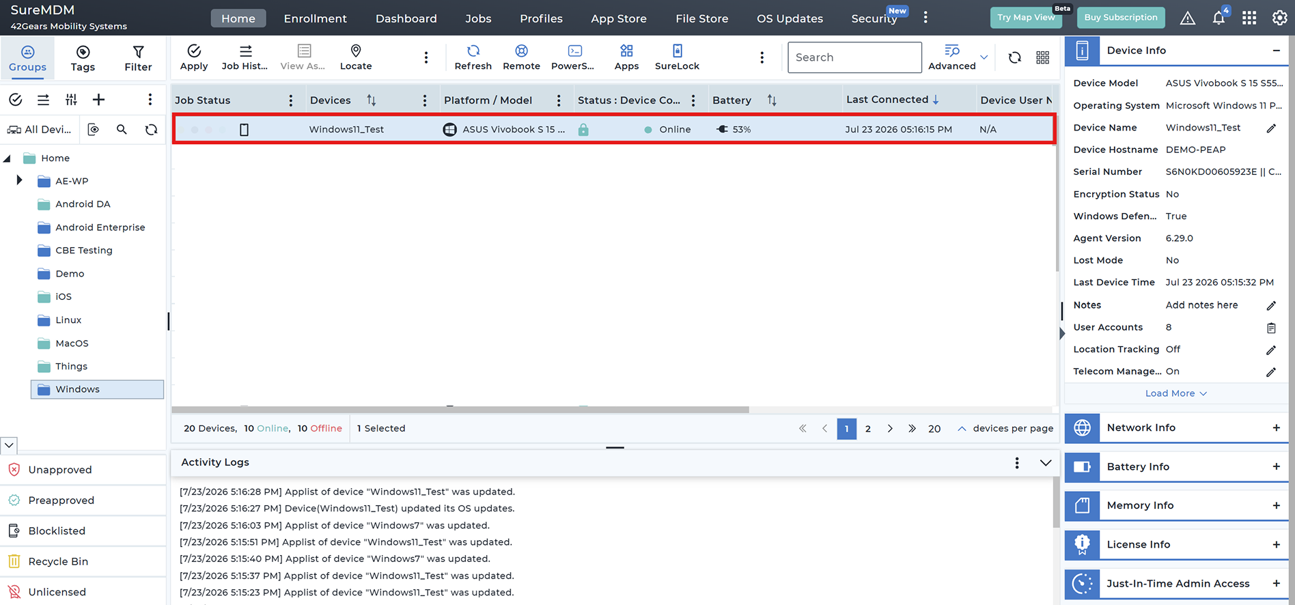Launch SureLock settings icon
The image size is (1295, 605).
pyautogui.click(x=677, y=57)
